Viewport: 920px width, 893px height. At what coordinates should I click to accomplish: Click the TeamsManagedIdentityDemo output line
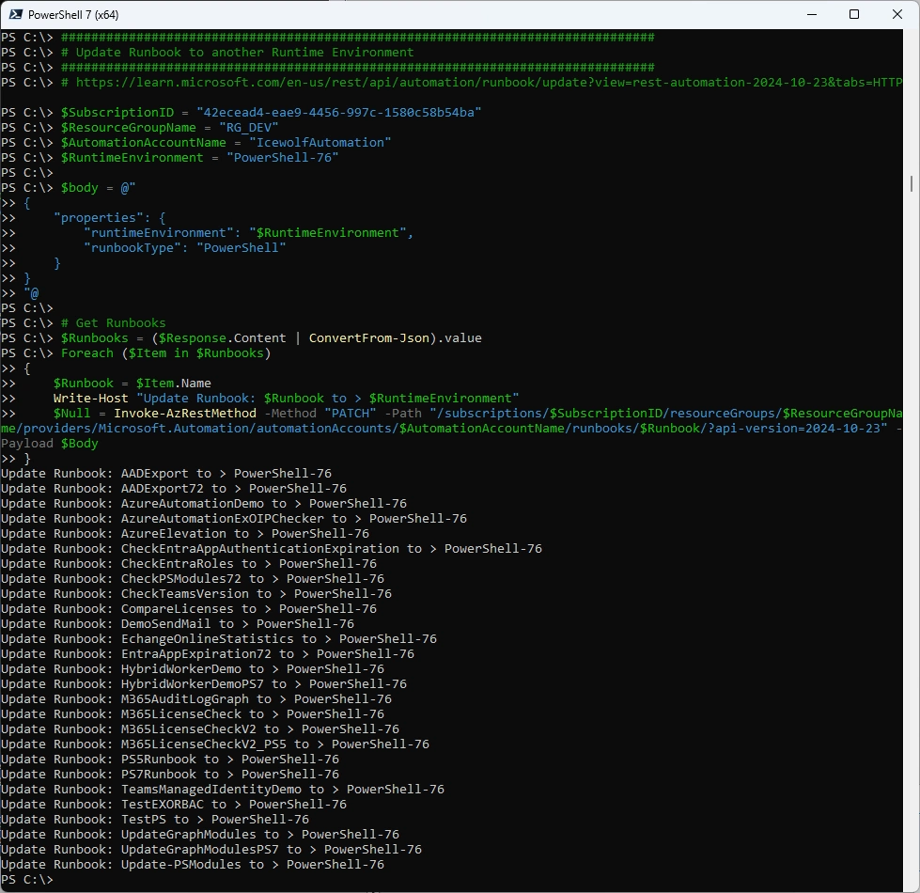(223, 790)
